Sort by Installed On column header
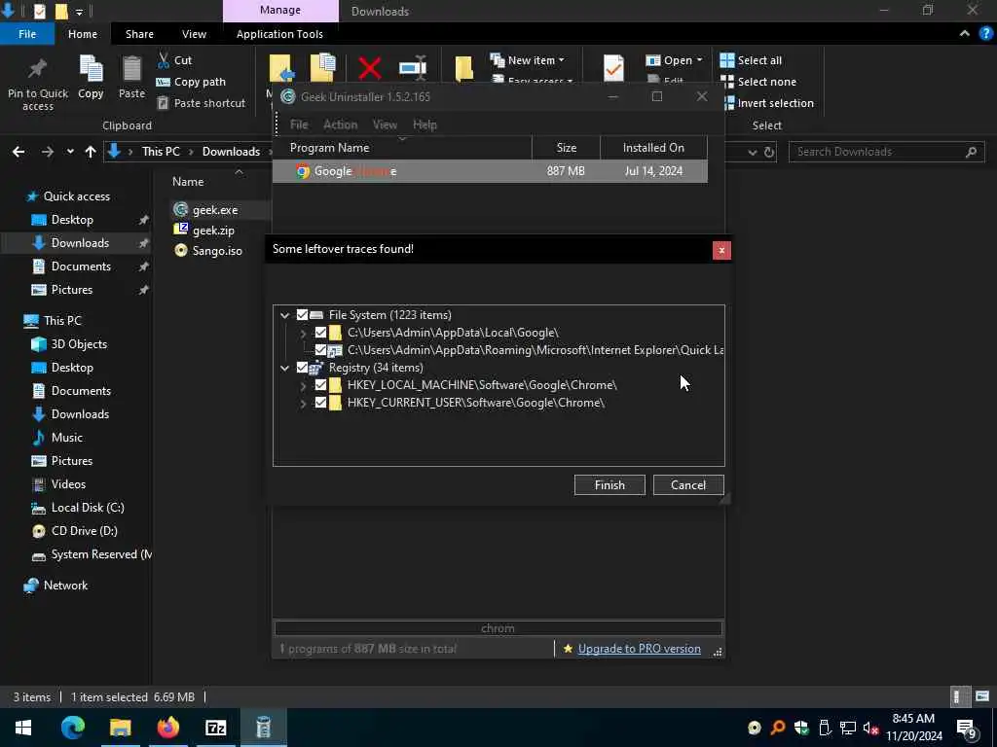This screenshot has height=747, width=997. [653, 148]
